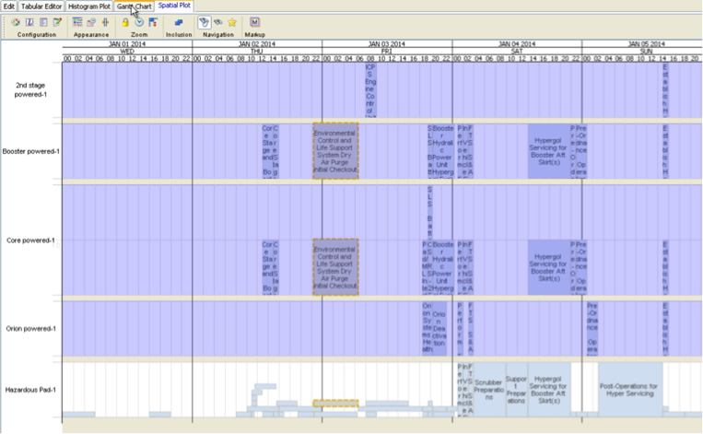Screen dimensions: 703x434
Task: Click the blue Inclusion icon
Action: coord(179,22)
